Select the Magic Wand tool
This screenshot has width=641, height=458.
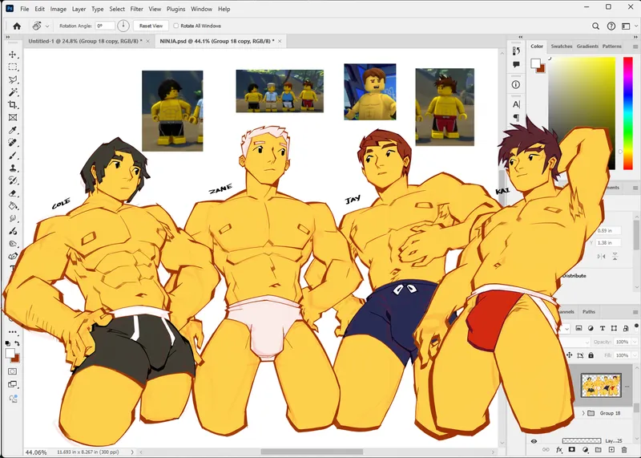pyautogui.click(x=13, y=92)
